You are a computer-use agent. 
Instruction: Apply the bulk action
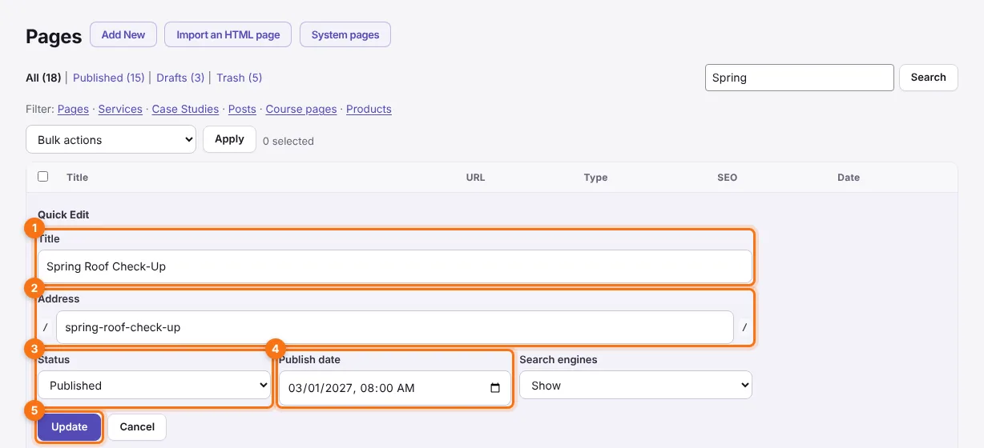pos(229,139)
